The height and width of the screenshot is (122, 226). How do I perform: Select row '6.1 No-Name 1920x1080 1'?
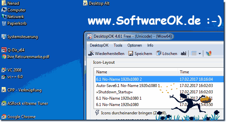pyautogui.click(x=159, y=98)
